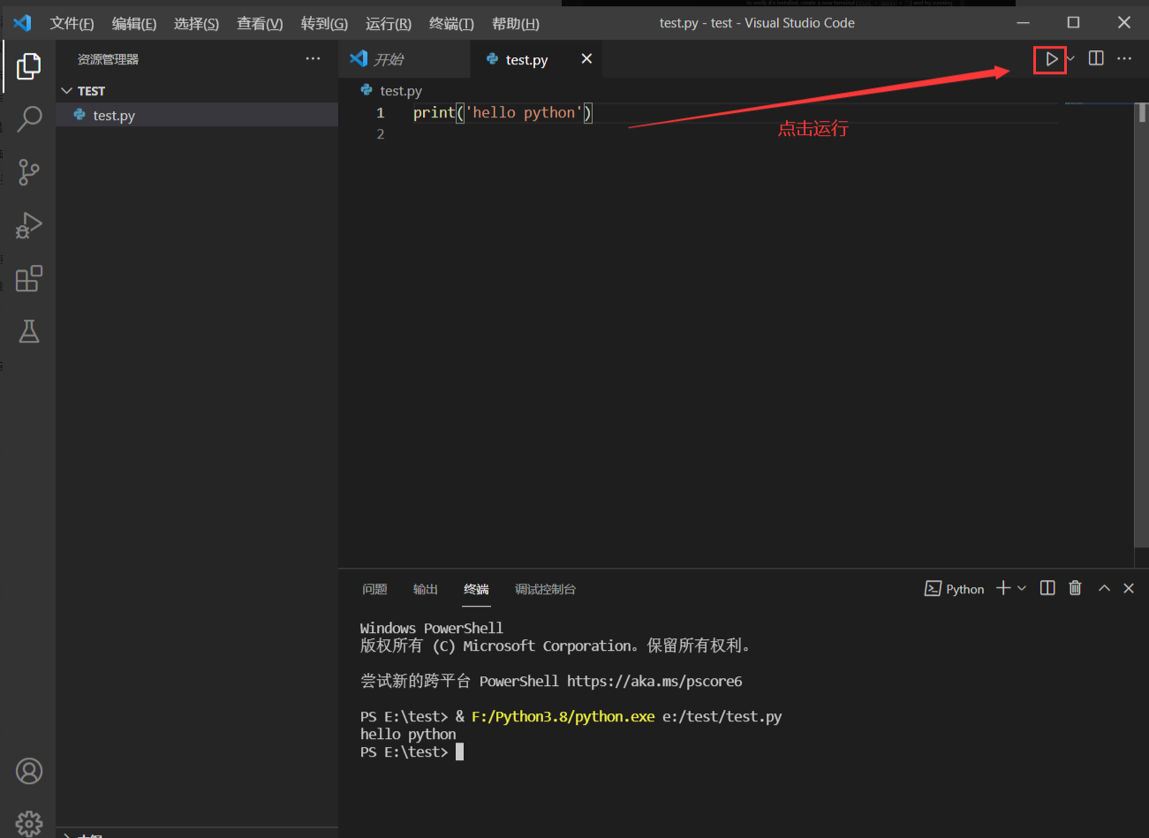
Task: Switch to the 输出 panel tab
Action: (425, 589)
